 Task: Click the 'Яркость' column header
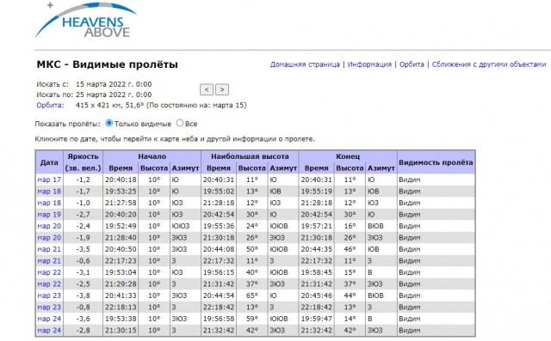coord(83,162)
